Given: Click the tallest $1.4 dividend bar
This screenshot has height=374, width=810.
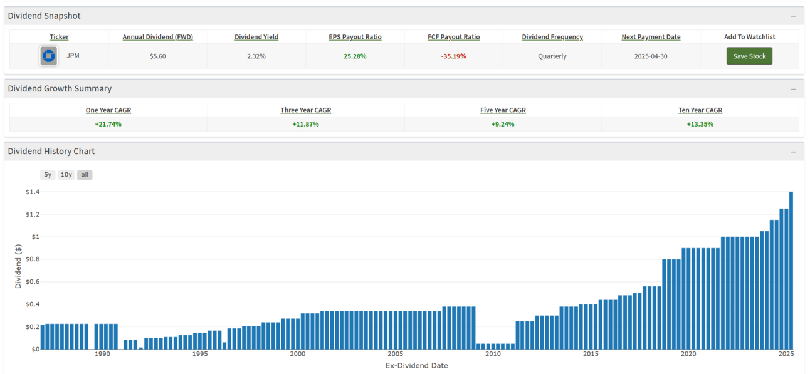Looking at the screenshot, I should [791, 271].
